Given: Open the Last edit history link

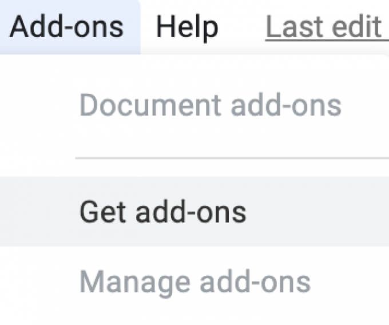Looking at the screenshot, I should (327, 27).
